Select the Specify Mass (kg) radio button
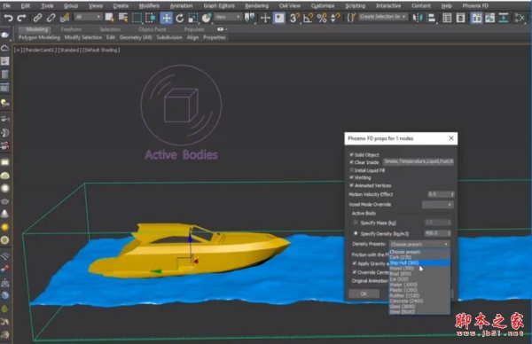This screenshot has width=532, height=344. click(356, 223)
